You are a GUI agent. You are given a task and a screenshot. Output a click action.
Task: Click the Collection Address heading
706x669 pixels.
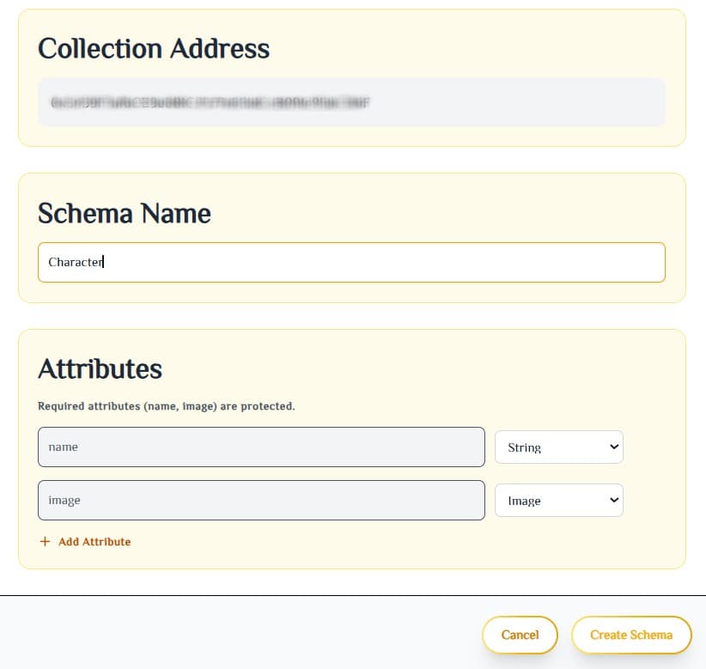[x=154, y=49]
